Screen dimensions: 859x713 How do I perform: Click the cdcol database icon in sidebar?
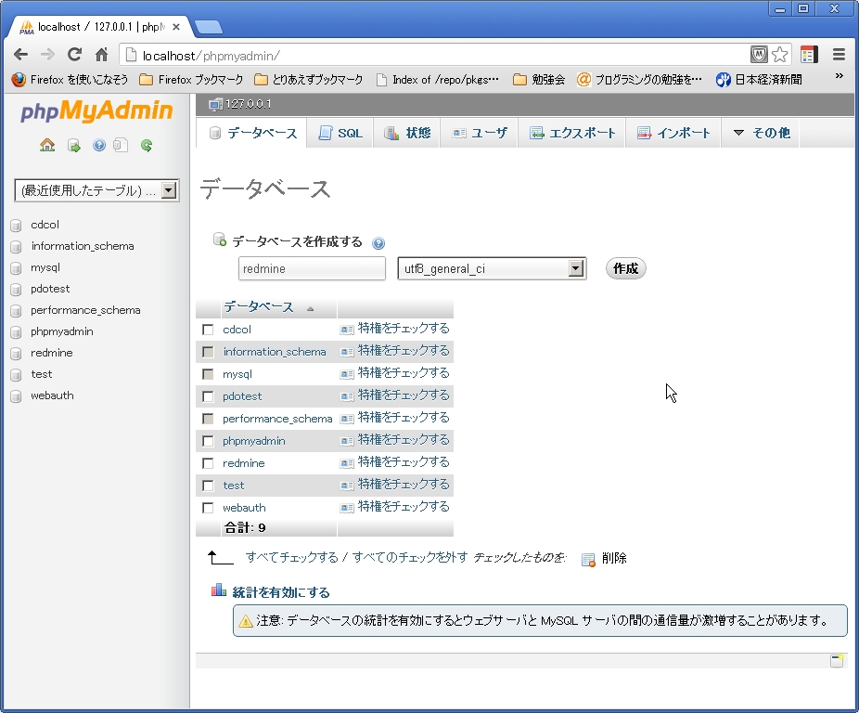point(17,225)
